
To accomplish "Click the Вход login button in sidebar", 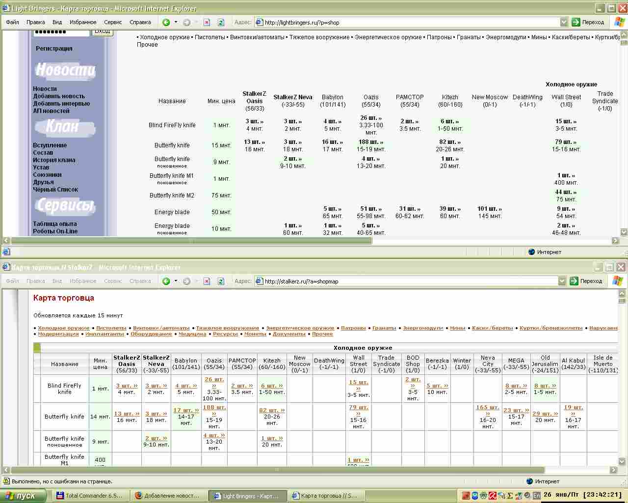I will [x=103, y=32].
